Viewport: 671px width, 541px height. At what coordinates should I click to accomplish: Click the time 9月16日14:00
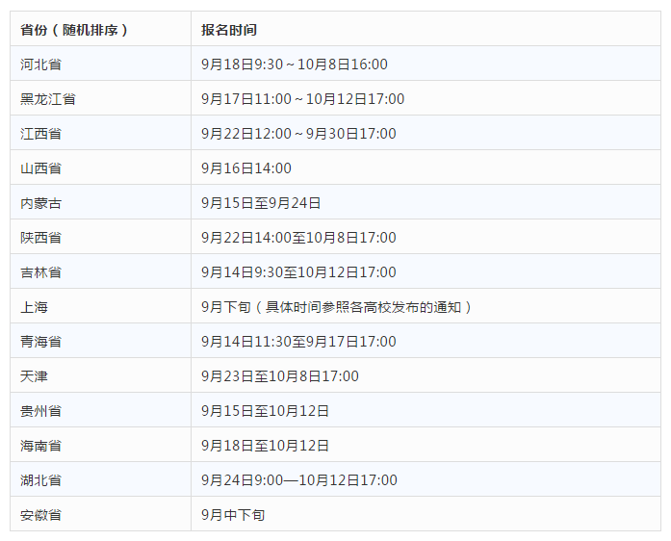[246, 168]
